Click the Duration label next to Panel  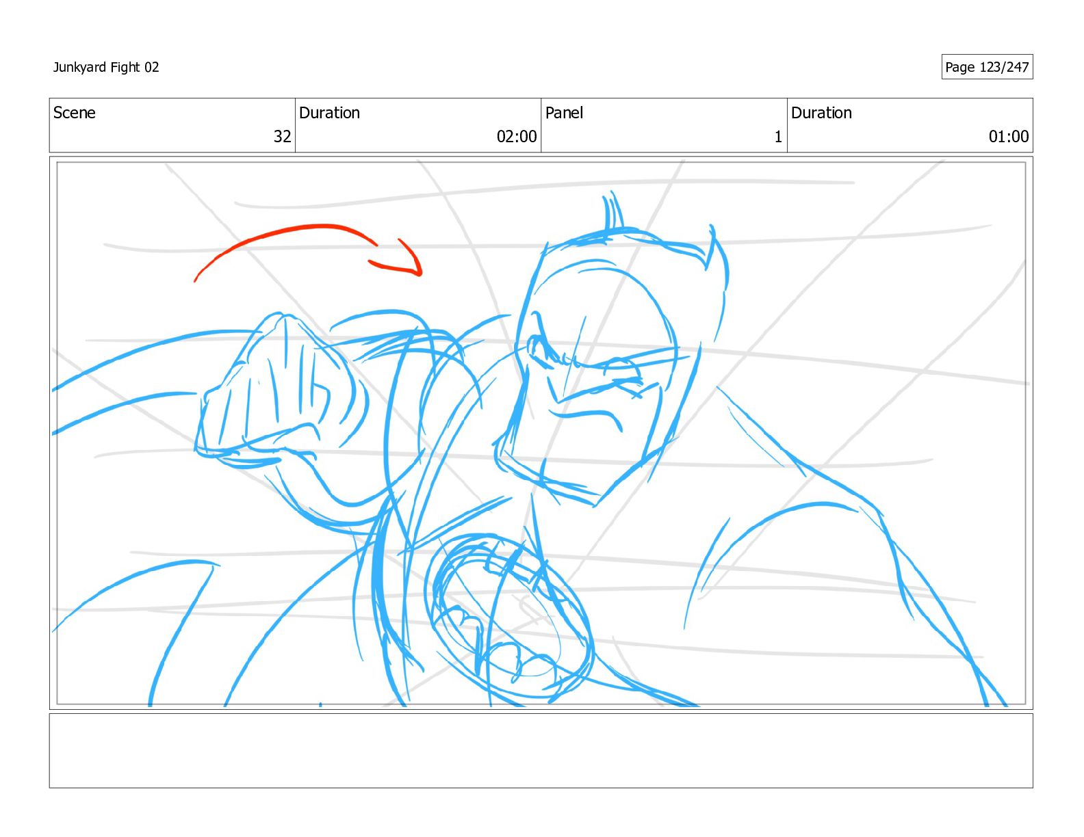pyautogui.click(x=821, y=113)
